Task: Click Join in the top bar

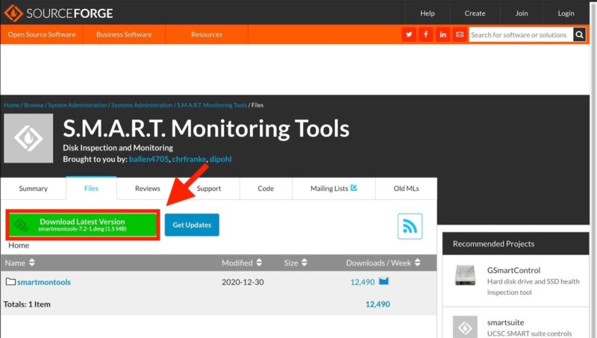Action: 522,13
